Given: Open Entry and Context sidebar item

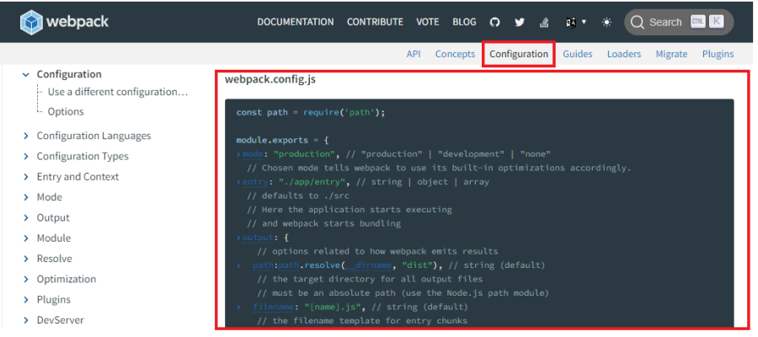Looking at the screenshot, I should click(x=77, y=177).
